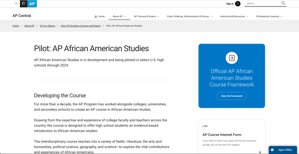Open Agent Offline chat bubble icon
Viewport: 299px width, 154px height.
272,150
